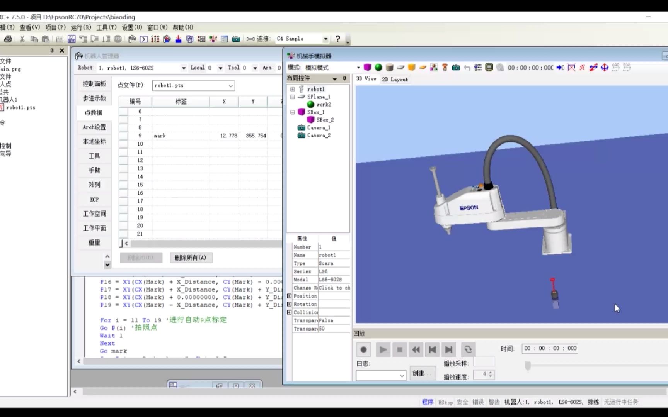Add a cylinder object in simulator
Viewport: 668px width, 417px height.
[389, 68]
